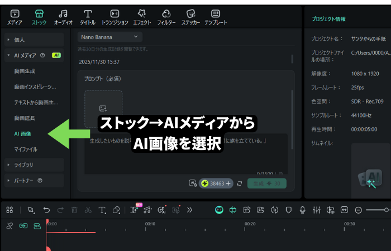This screenshot has width=391, height=251.
Task: Select 動画生成 in the sidebar
Action: click(25, 71)
